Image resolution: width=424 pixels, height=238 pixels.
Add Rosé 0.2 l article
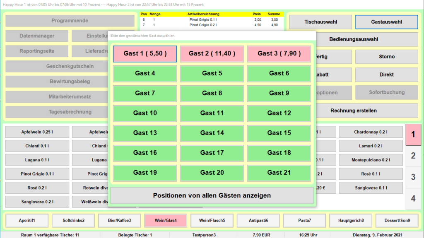pyautogui.click(x=37, y=188)
